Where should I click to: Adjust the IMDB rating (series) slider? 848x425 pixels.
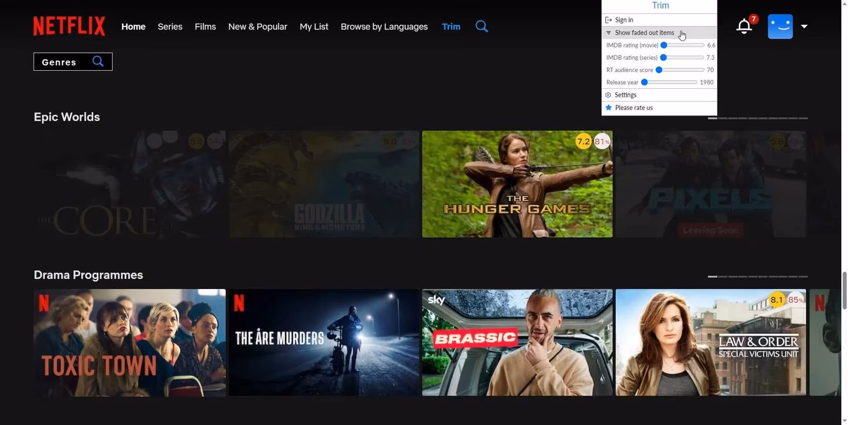click(682, 57)
